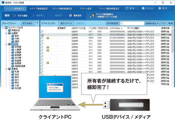This screenshot has width=175, height=120.
Task: Open the ファイル button in the top bar
Action: coord(148,8)
